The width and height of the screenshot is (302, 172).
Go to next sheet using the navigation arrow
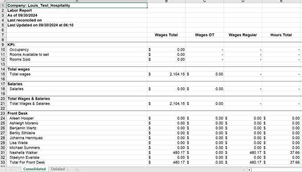coord(11,170)
